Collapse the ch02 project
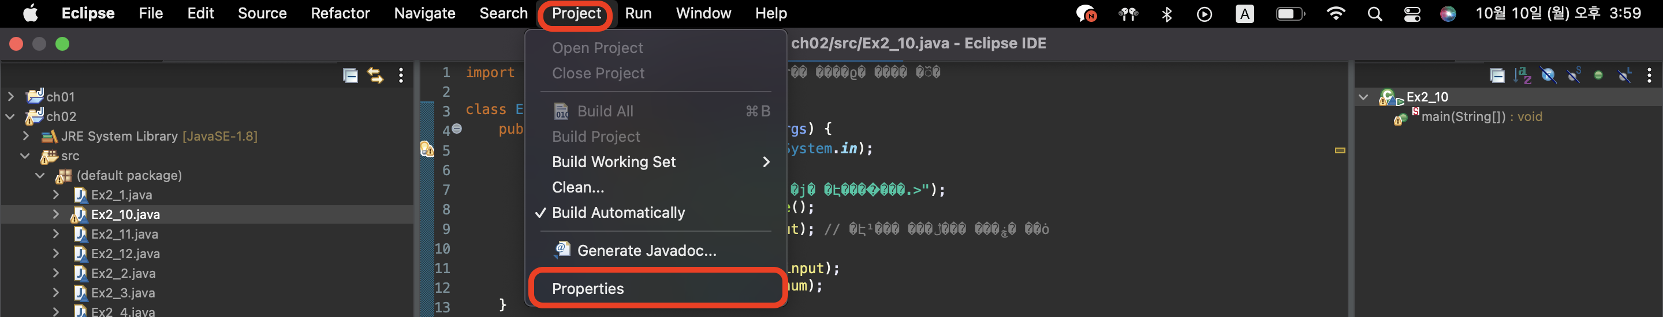 11,116
